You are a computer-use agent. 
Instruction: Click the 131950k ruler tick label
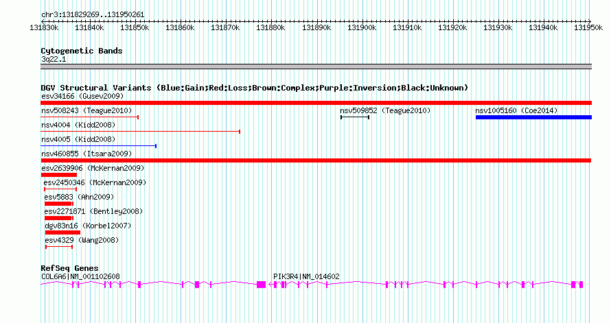click(588, 27)
